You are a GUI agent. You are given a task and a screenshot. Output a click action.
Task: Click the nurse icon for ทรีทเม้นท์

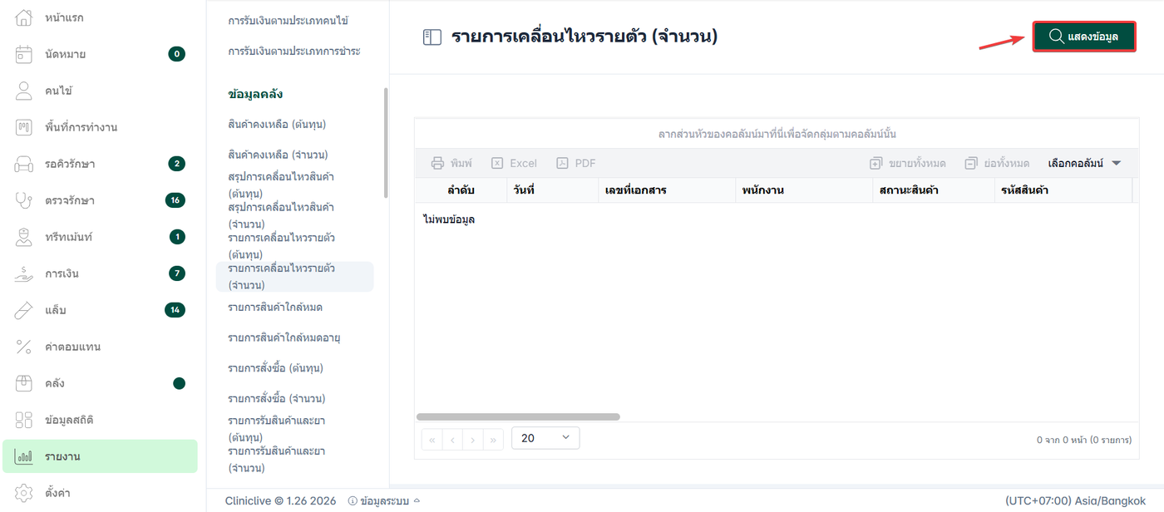click(24, 237)
